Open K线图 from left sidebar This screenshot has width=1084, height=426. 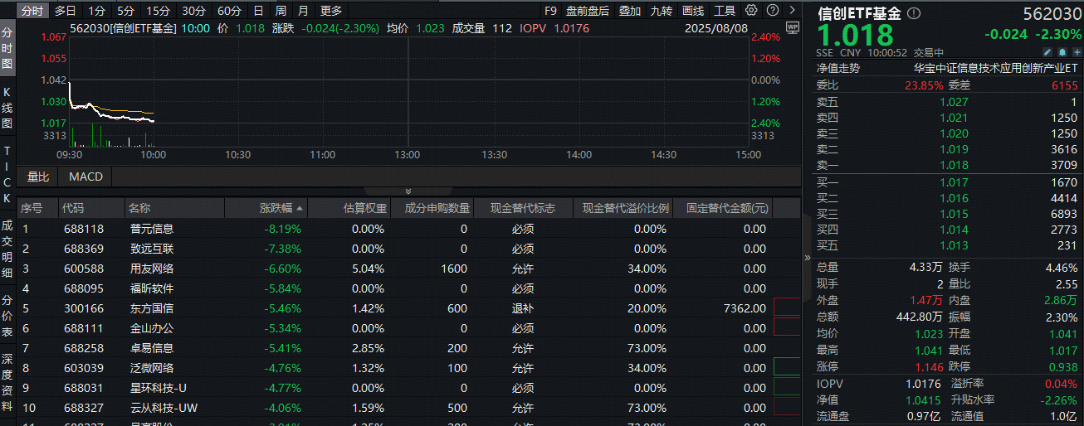7,108
